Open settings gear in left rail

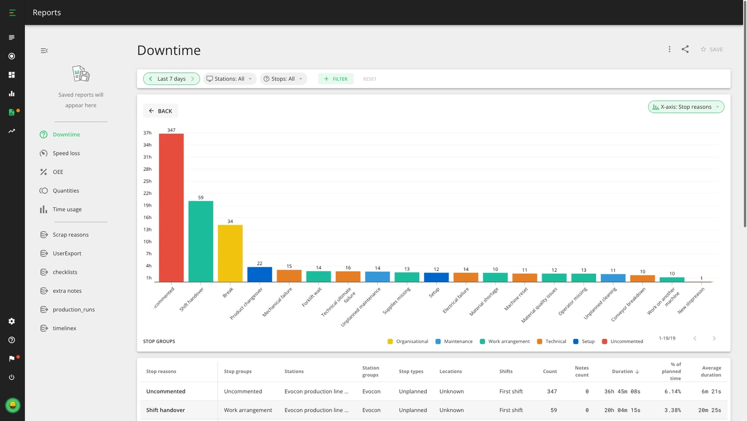pyautogui.click(x=12, y=321)
